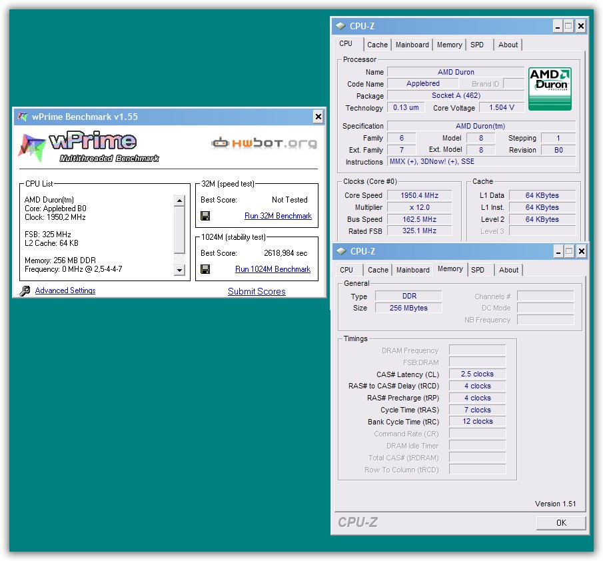This screenshot has height=561, width=603.
Task: Switch to CPU tab in lower CPU-Z window
Action: coord(349,270)
